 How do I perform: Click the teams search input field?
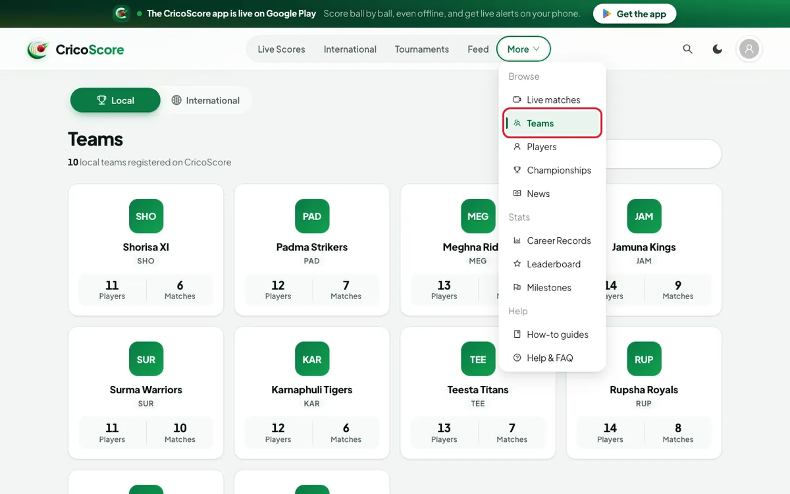pyautogui.click(x=664, y=153)
